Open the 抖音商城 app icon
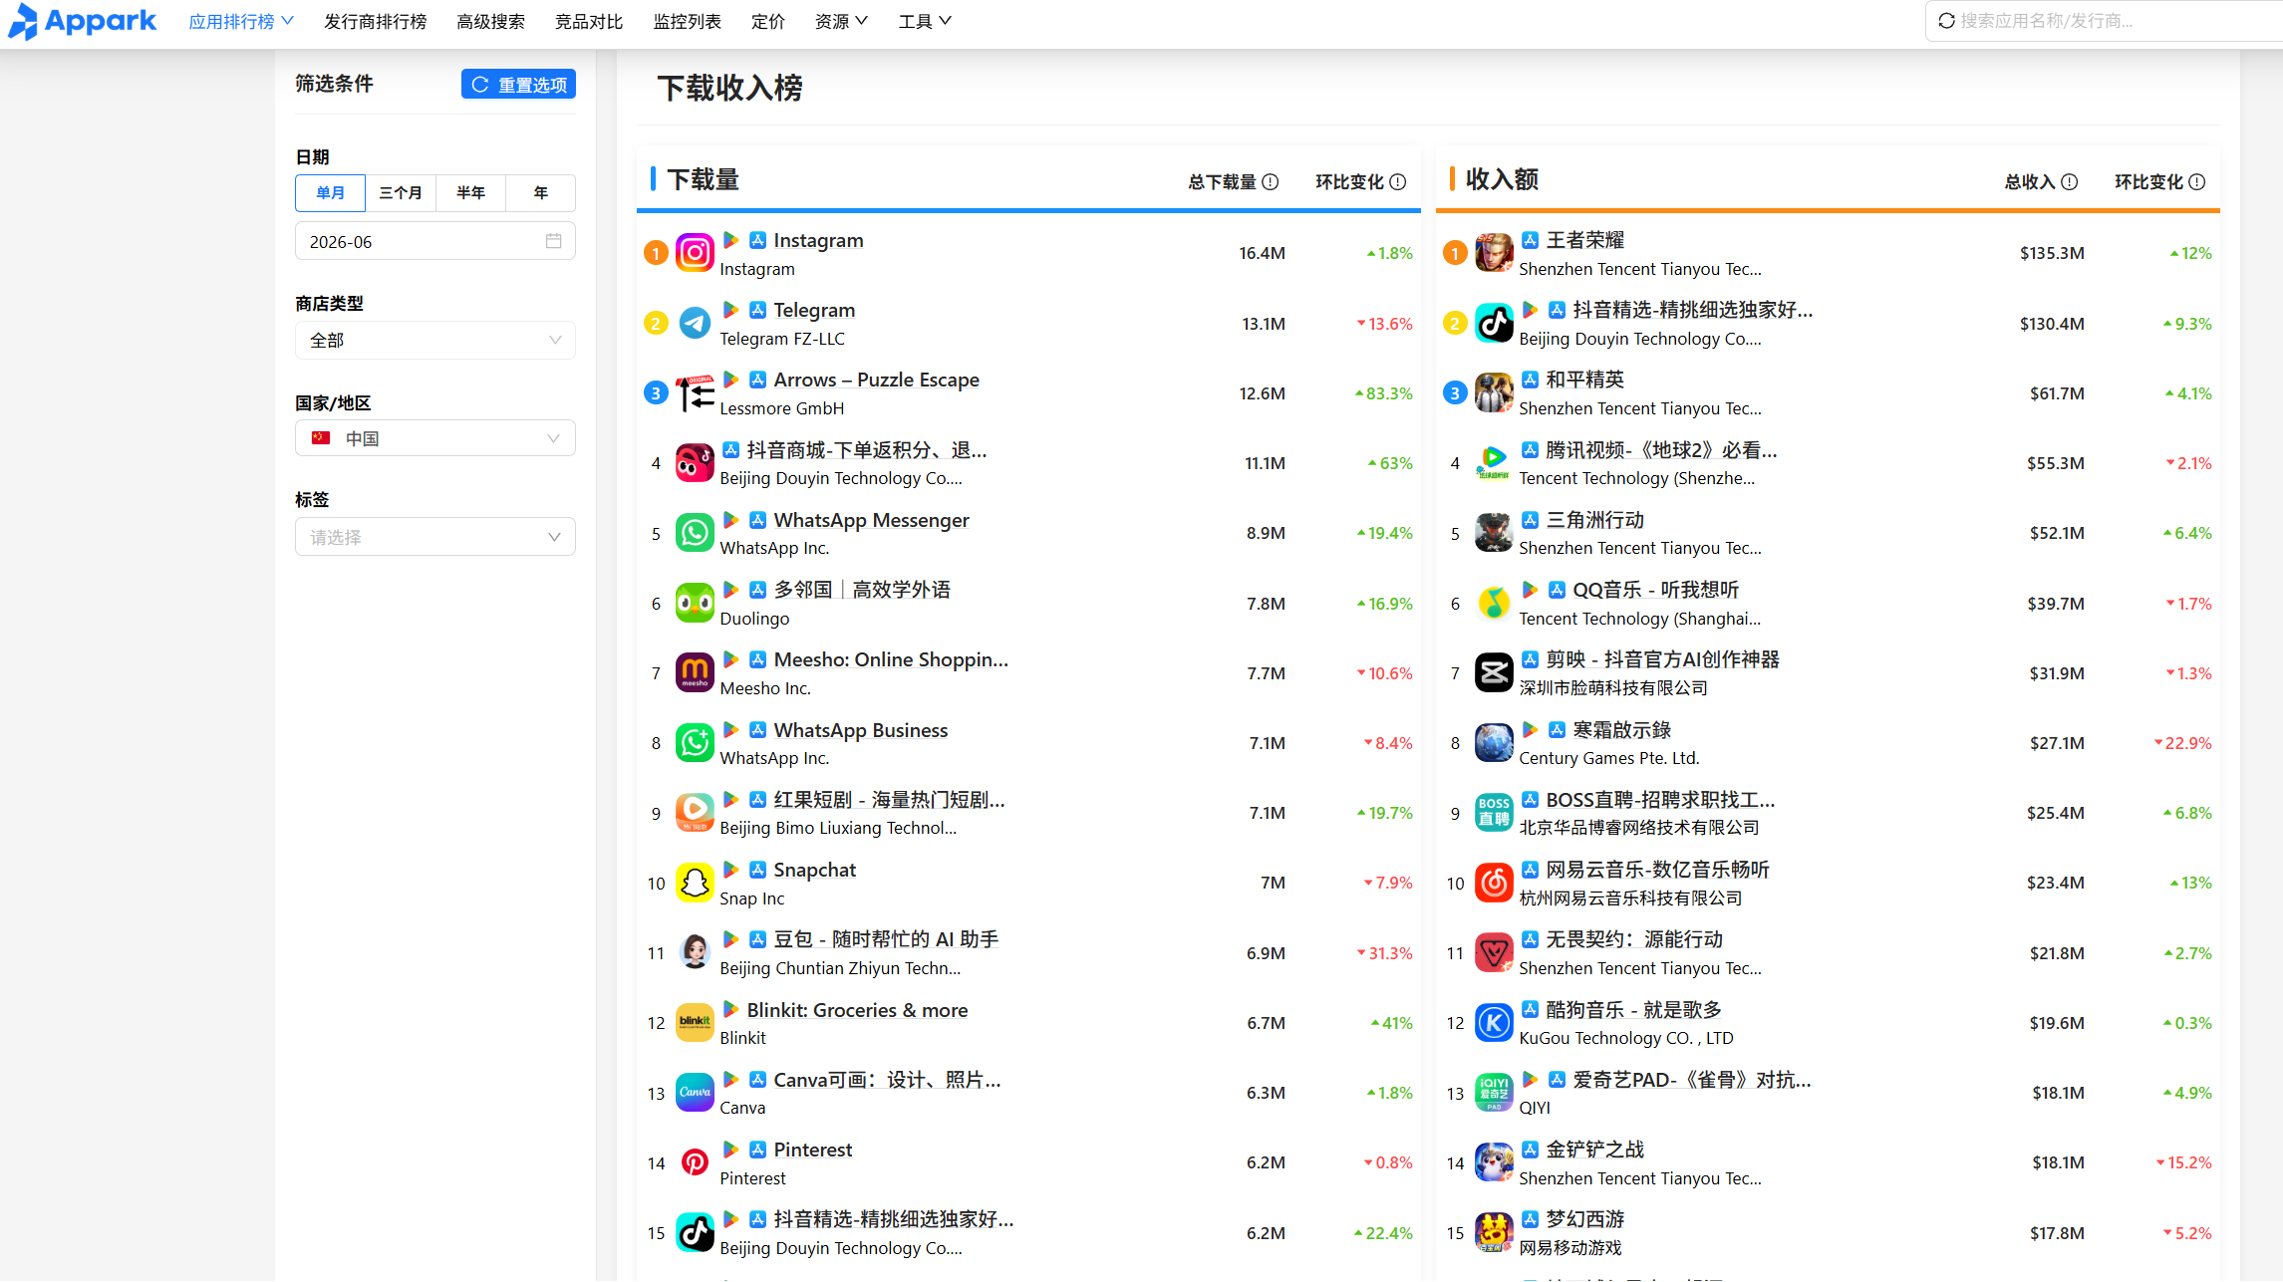Viewport: 2283px width, 1282px height. 695,463
